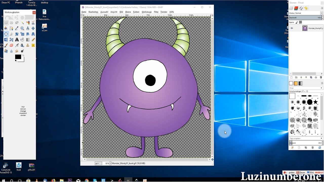The height and width of the screenshot is (182, 324).
Task: Swap foreground and background colors arrow
Action: 23,55
